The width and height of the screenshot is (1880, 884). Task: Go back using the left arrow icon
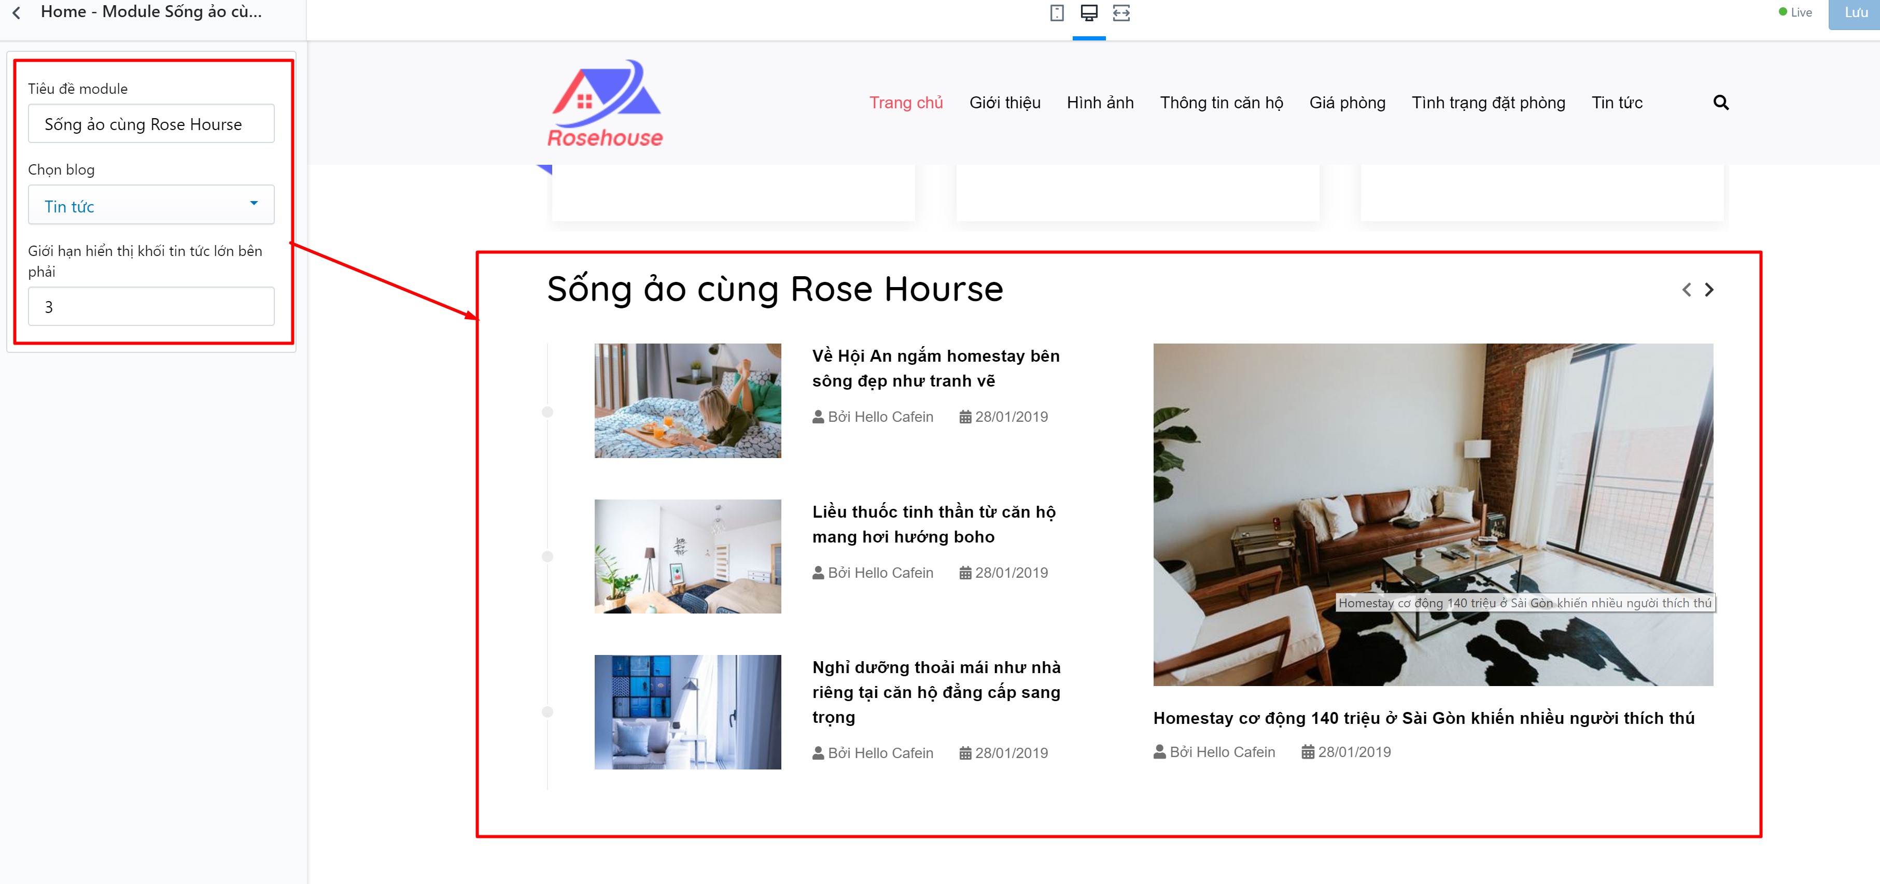point(16,12)
